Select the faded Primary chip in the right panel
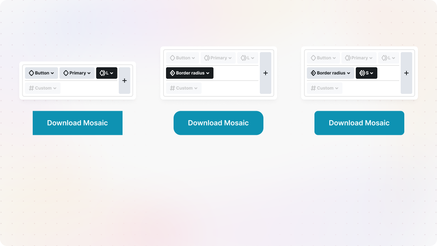The height and width of the screenshot is (246, 437). click(359, 58)
